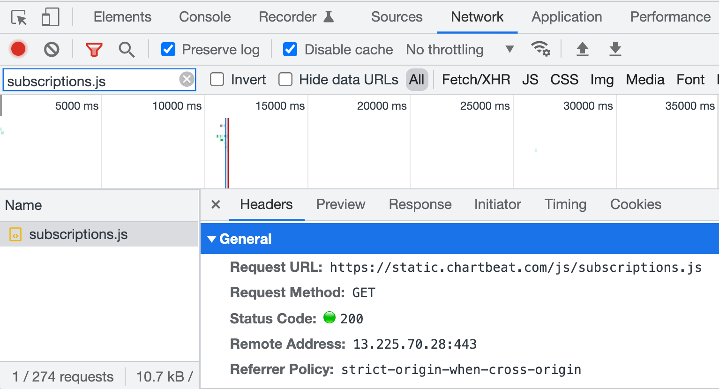Viewport: 719px width, 389px height.
Task: Collapse the General headers section
Action: tap(212, 239)
